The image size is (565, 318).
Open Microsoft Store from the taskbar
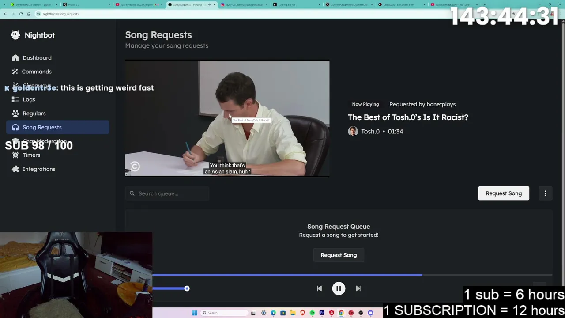click(x=283, y=313)
